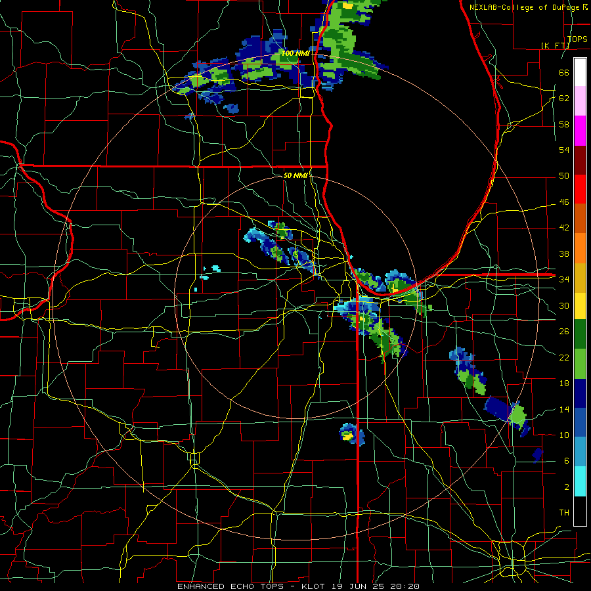Click the 100 NMI range ring label
The height and width of the screenshot is (591, 591).
(x=295, y=53)
